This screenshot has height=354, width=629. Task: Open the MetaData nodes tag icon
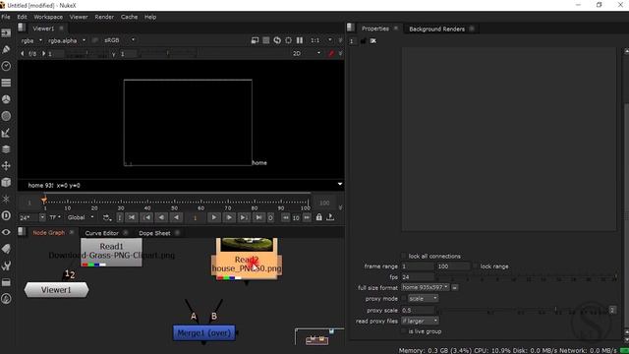coord(6,249)
